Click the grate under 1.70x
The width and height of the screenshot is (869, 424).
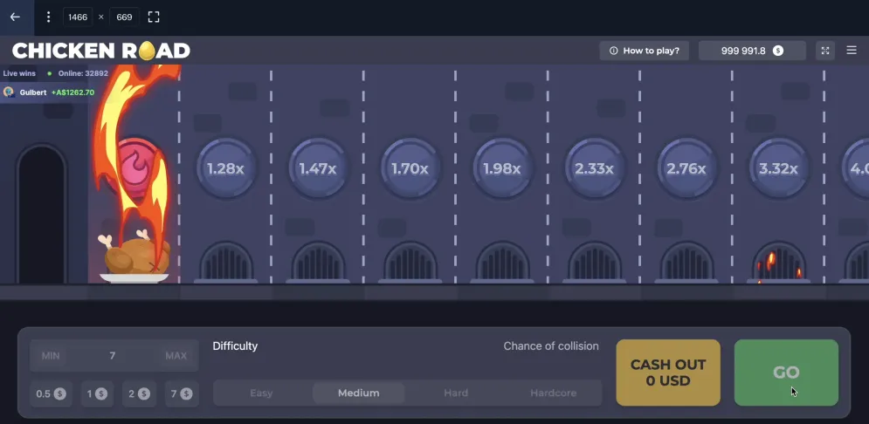click(x=410, y=262)
